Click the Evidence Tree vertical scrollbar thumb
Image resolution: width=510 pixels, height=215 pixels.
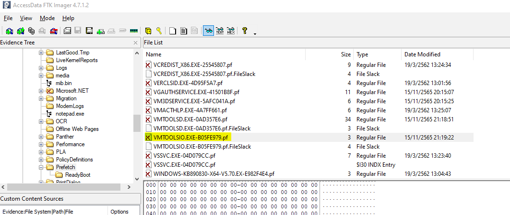click(137, 123)
